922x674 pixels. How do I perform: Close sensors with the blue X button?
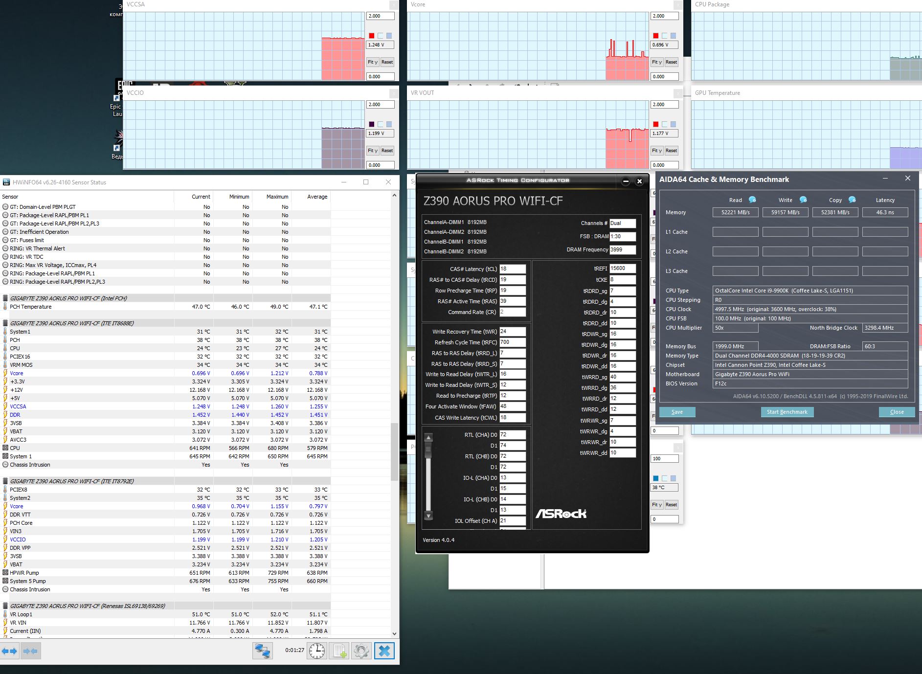(384, 651)
